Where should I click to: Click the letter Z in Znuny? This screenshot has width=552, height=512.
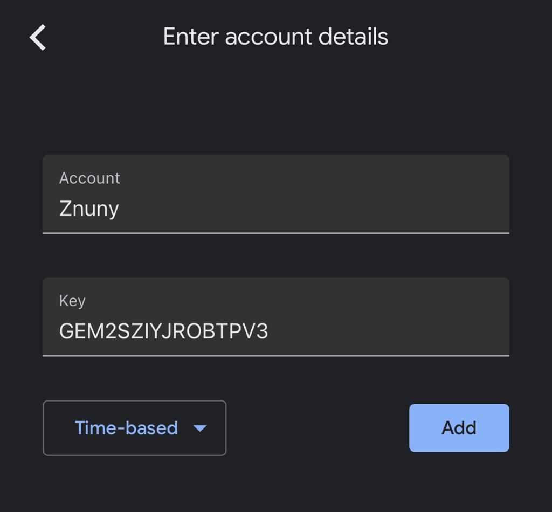pos(65,209)
